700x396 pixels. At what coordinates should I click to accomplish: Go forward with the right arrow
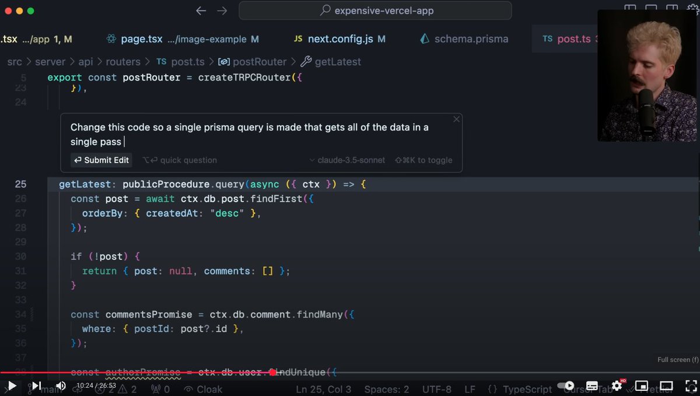(222, 10)
